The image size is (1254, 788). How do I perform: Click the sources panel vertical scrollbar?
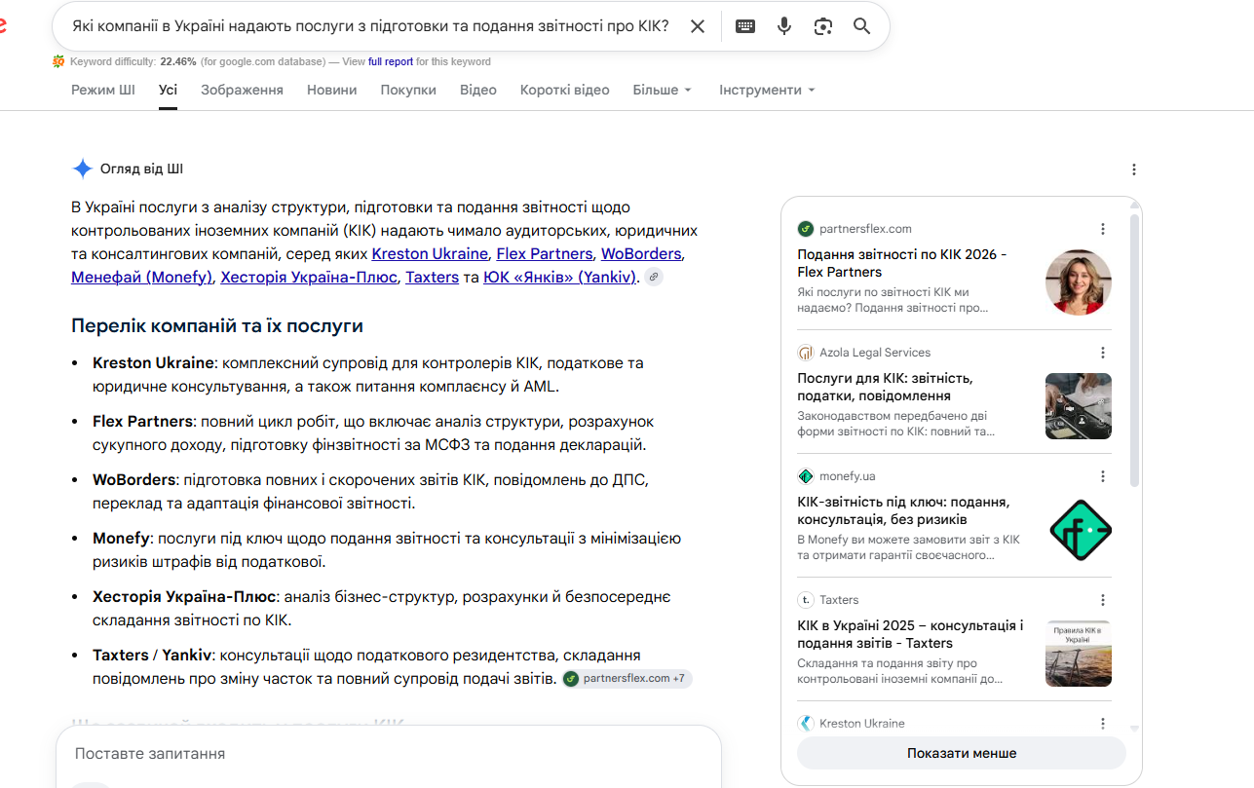(1134, 351)
